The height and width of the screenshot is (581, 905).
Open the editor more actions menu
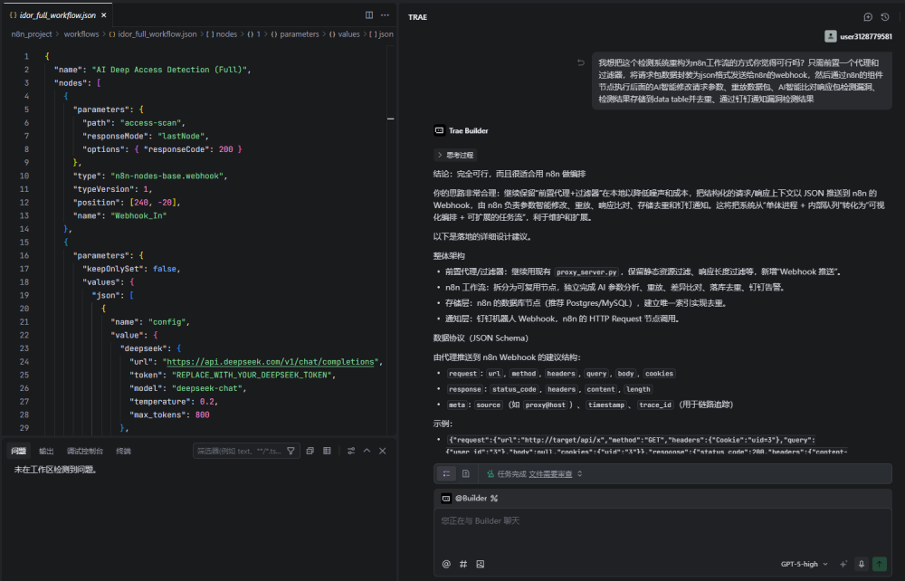click(385, 15)
